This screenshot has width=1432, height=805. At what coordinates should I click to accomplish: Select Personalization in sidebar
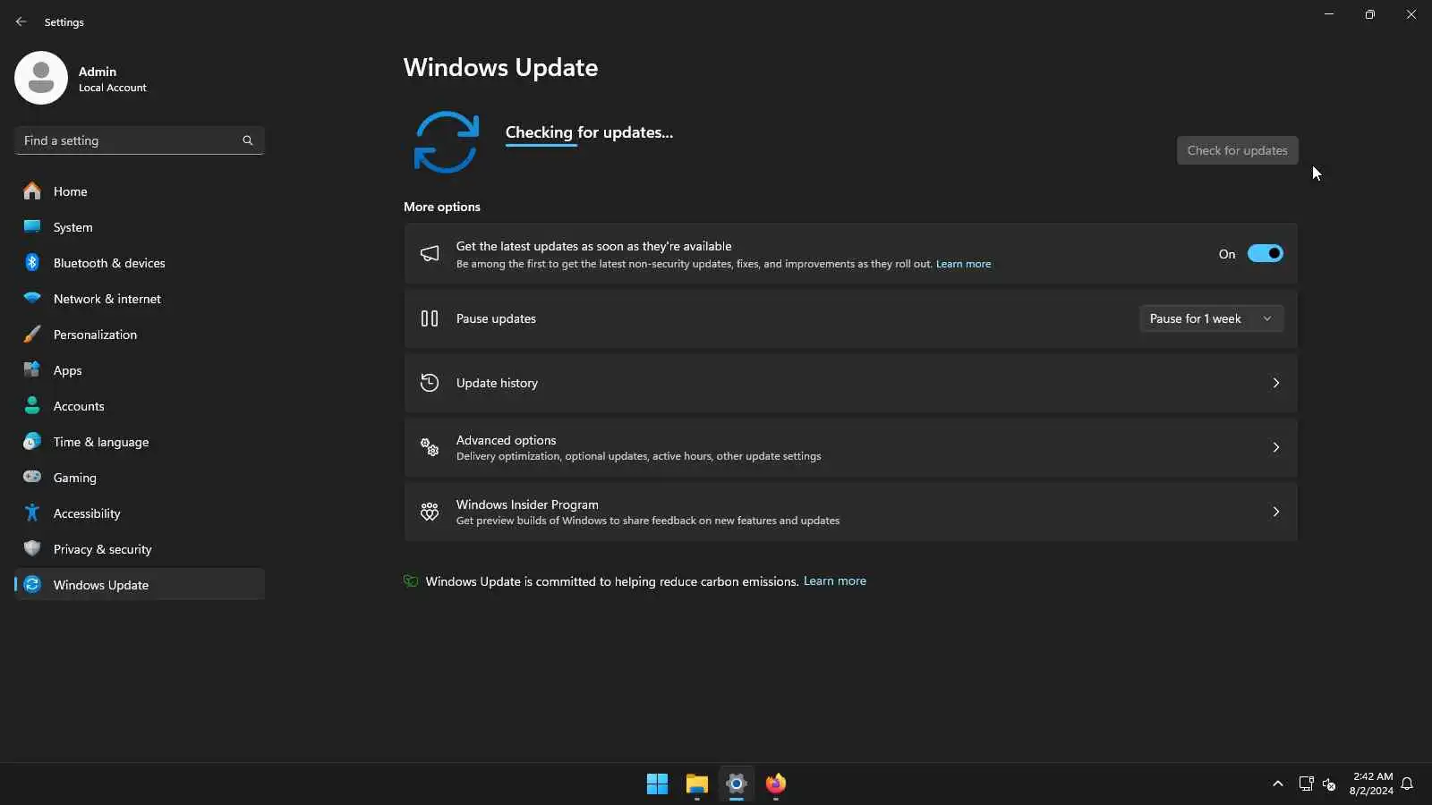[95, 335]
